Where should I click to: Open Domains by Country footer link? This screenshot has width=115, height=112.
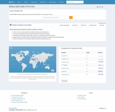pyautogui.click(x=17, y=97)
